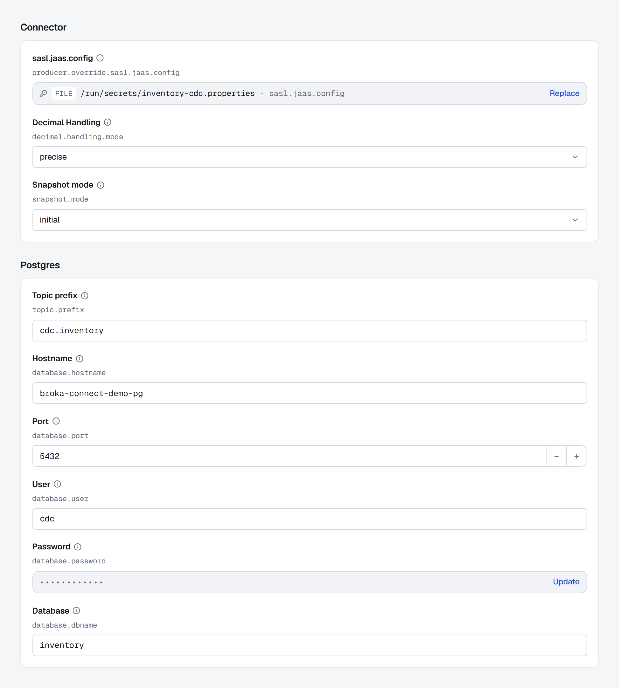This screenshot has height=688, width=619.
Task: Click the snapshot.mode key text
Action: tap(60, 199)
